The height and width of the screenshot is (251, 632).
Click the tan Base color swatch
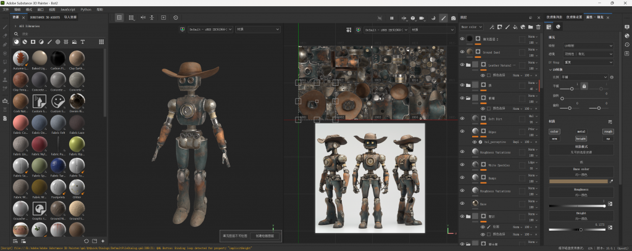pyautogui.click(x=578, y=181)
